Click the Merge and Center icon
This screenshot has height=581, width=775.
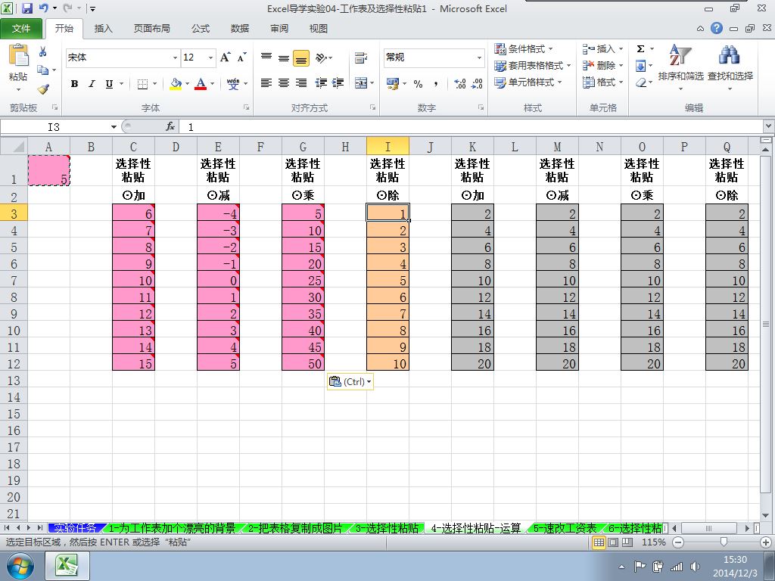click(x=361, y=83)
